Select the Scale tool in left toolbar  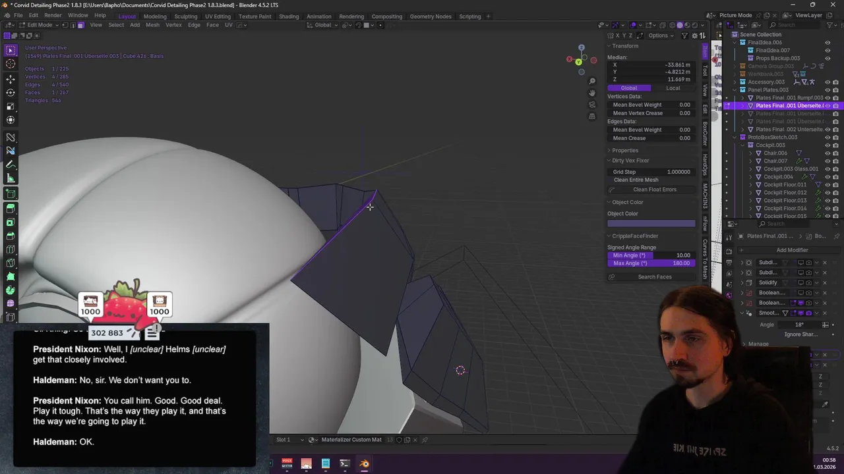[x=11, y=106]
